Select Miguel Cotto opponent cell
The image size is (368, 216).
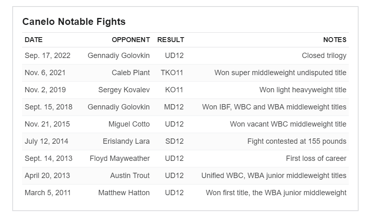coord(129,124)
